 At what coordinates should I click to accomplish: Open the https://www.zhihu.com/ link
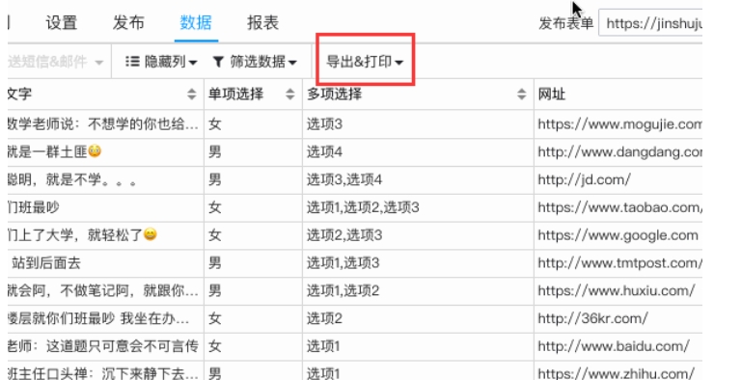coord(617,373)
